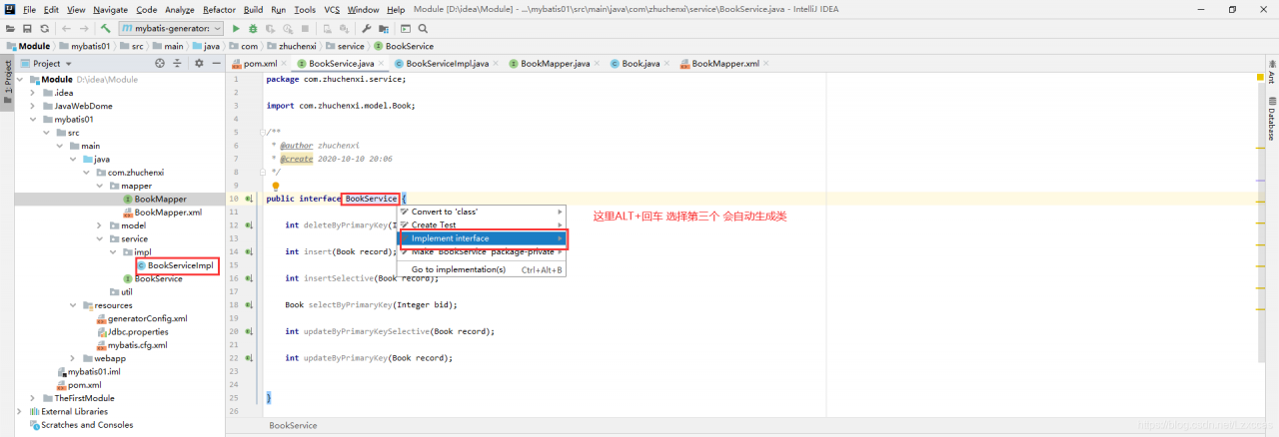Viewport: 1279px width, 437px height.
Task: Click the Save All toolbar icon
Action: (x=28, y=29)
